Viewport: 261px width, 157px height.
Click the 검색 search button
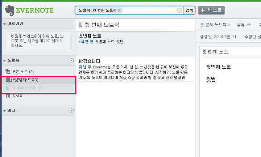(189, 10)
